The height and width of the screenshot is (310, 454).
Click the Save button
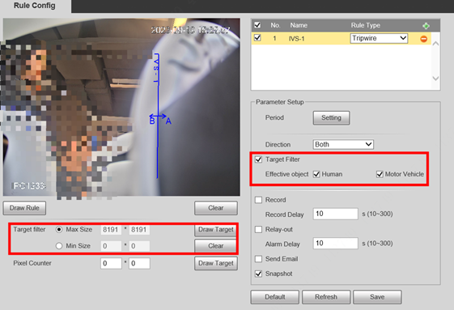(x=377, y=297)
